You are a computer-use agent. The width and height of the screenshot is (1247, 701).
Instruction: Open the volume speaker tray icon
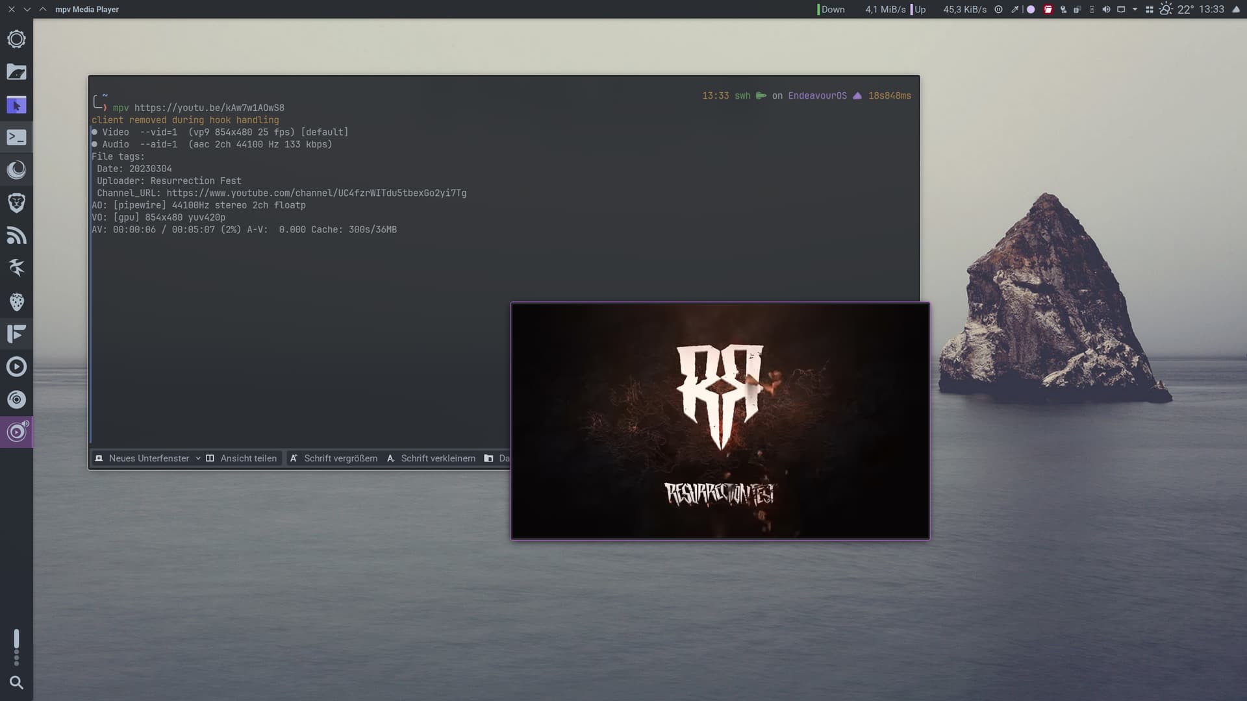(x=1106, y=9)
